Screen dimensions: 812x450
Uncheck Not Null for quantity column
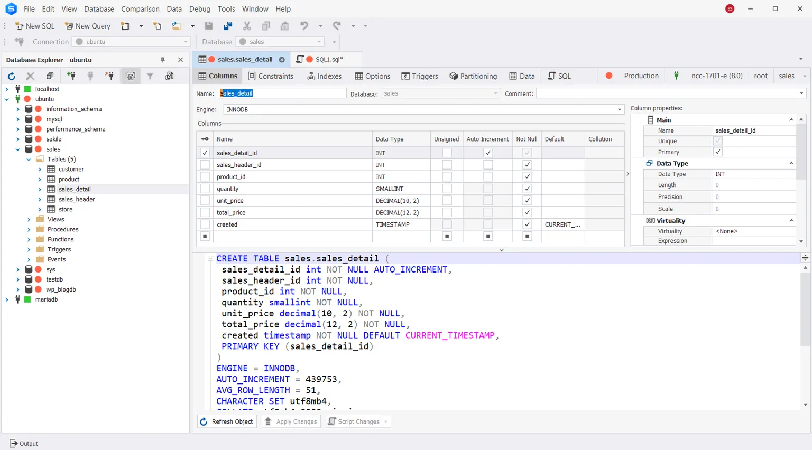tap(527, 189)
